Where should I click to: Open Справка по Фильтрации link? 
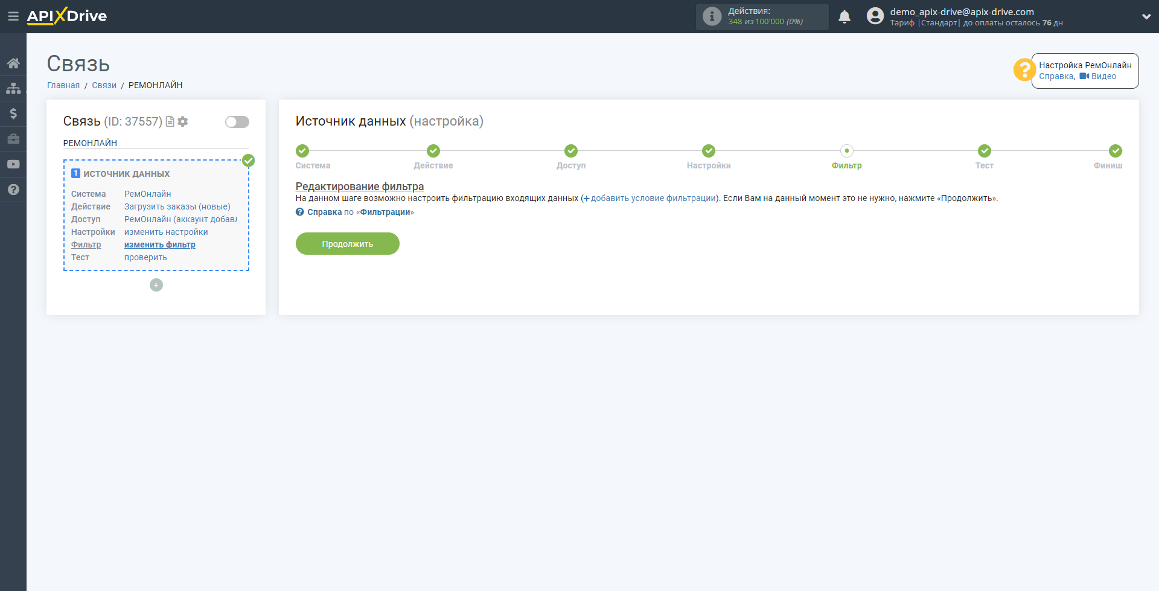click(355, 212)
